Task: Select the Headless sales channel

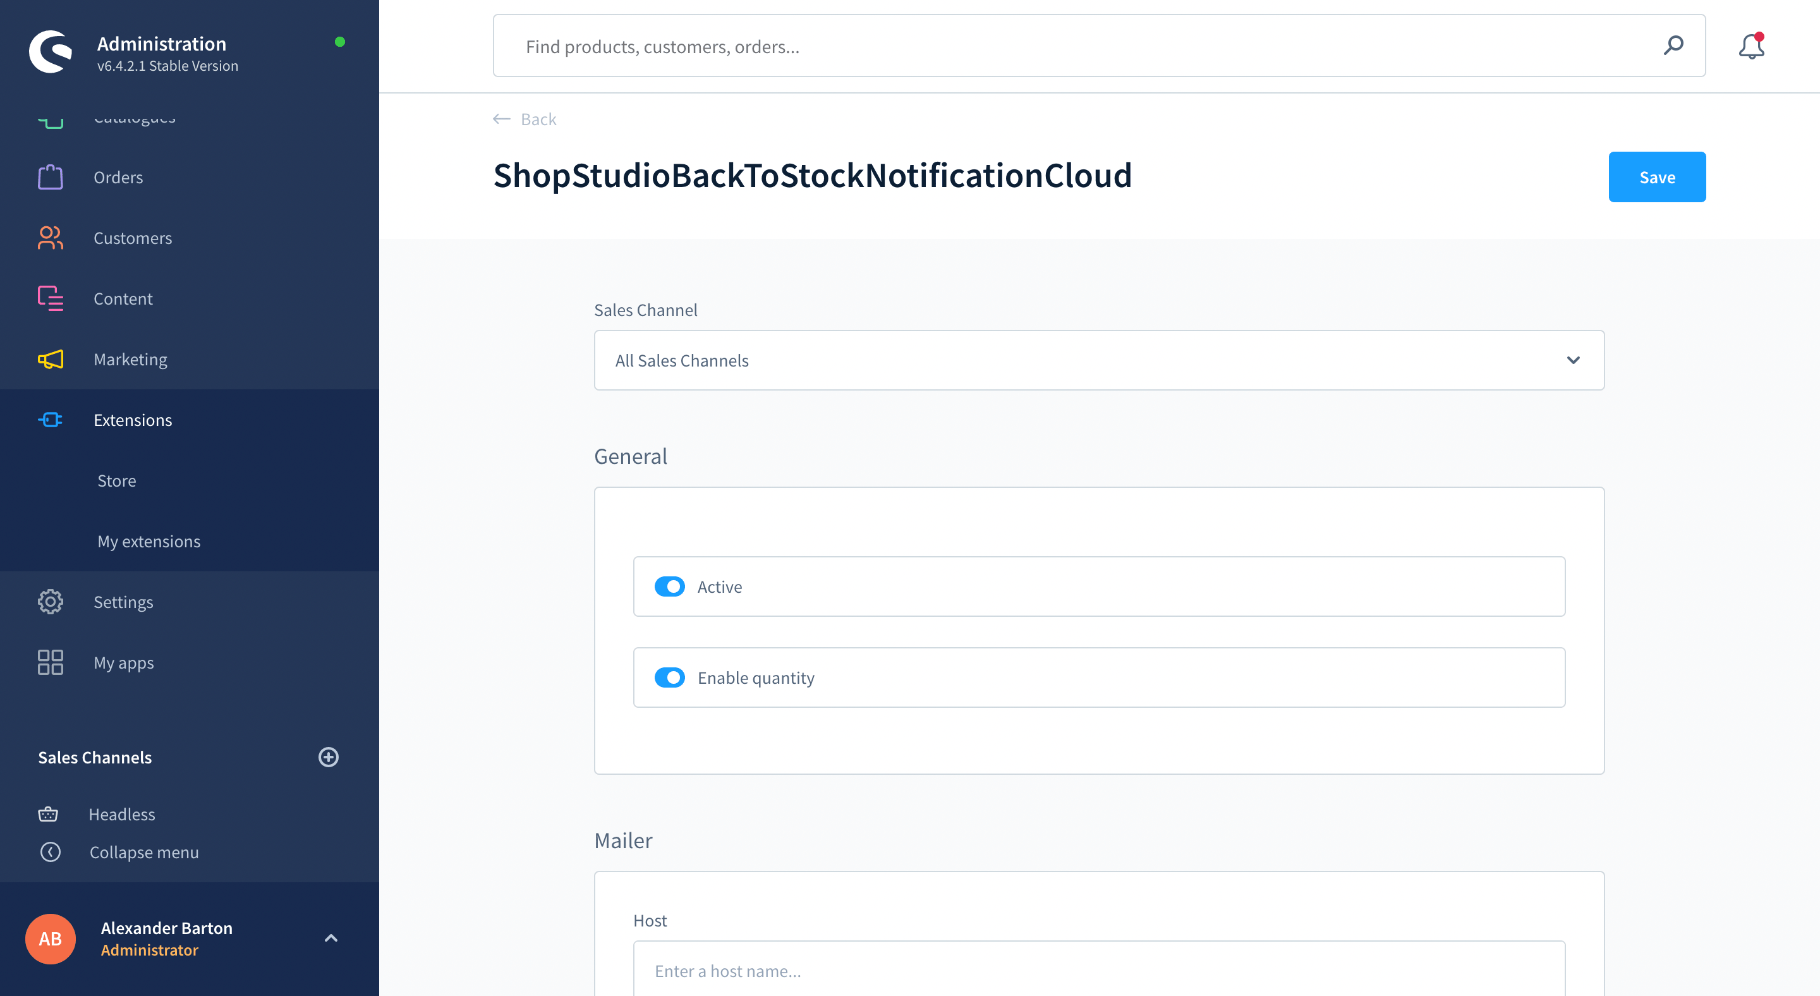Action: tap(121, 815)
